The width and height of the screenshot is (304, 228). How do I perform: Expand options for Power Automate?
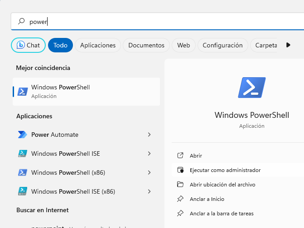click(x=149, y=135)
